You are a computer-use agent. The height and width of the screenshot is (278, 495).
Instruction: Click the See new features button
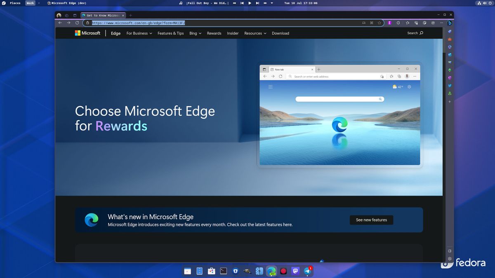[x=371, y=220]
